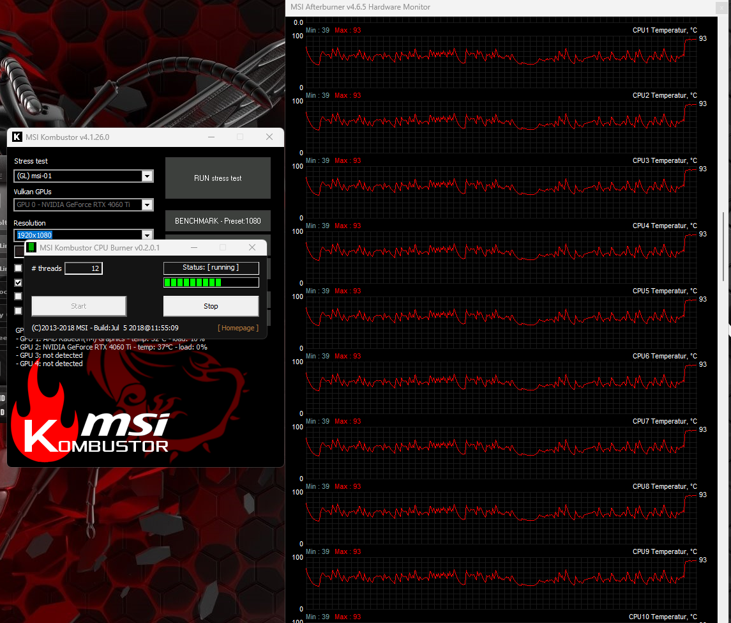Close the CPU Burner v0.2.0.1 window

click(x=252, y=247)
